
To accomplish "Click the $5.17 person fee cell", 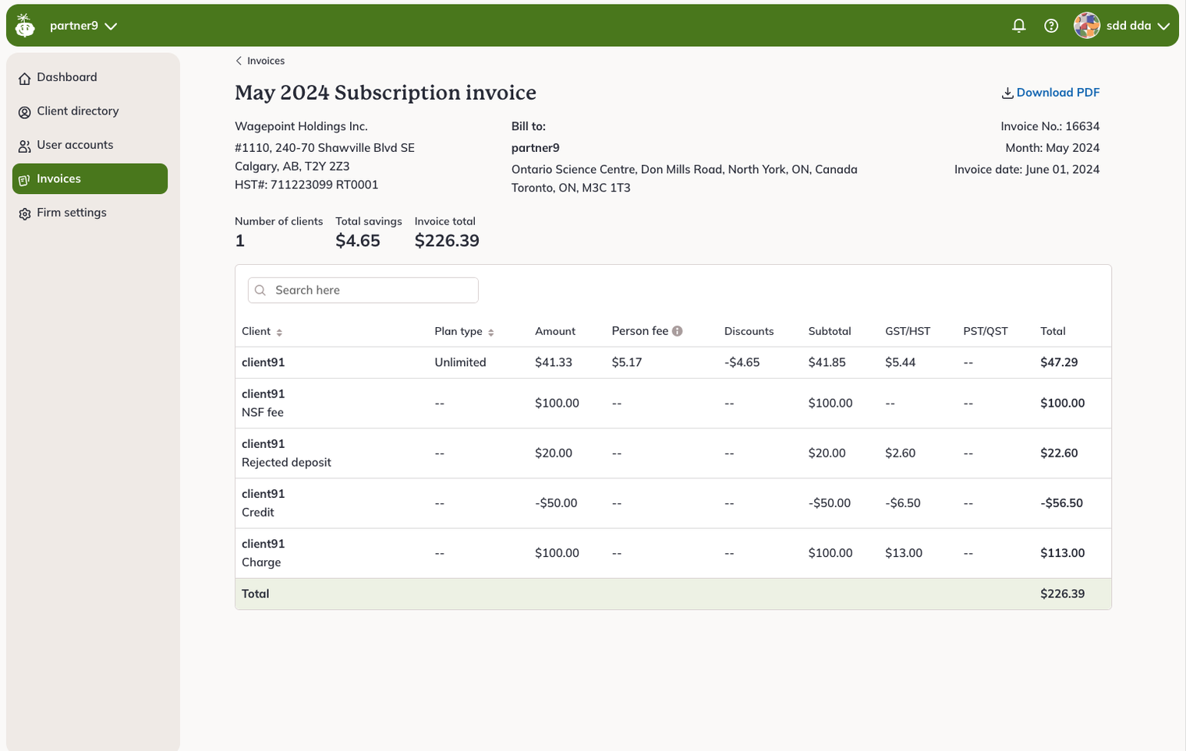I will click(627, 362).
